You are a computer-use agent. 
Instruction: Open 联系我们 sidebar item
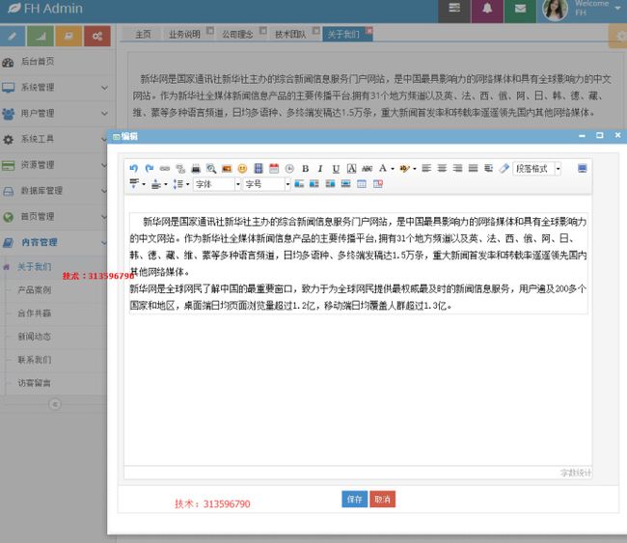[35, 360]
